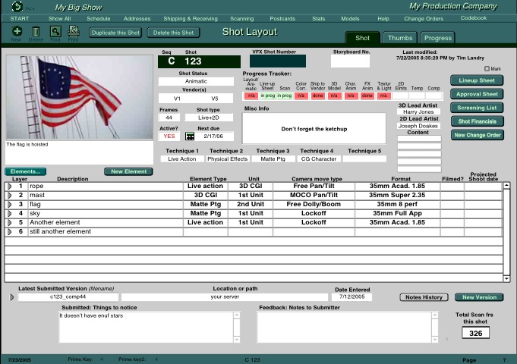517x364 pixels.
Task: Click the help question mark in footer
Action: (503, 359)
